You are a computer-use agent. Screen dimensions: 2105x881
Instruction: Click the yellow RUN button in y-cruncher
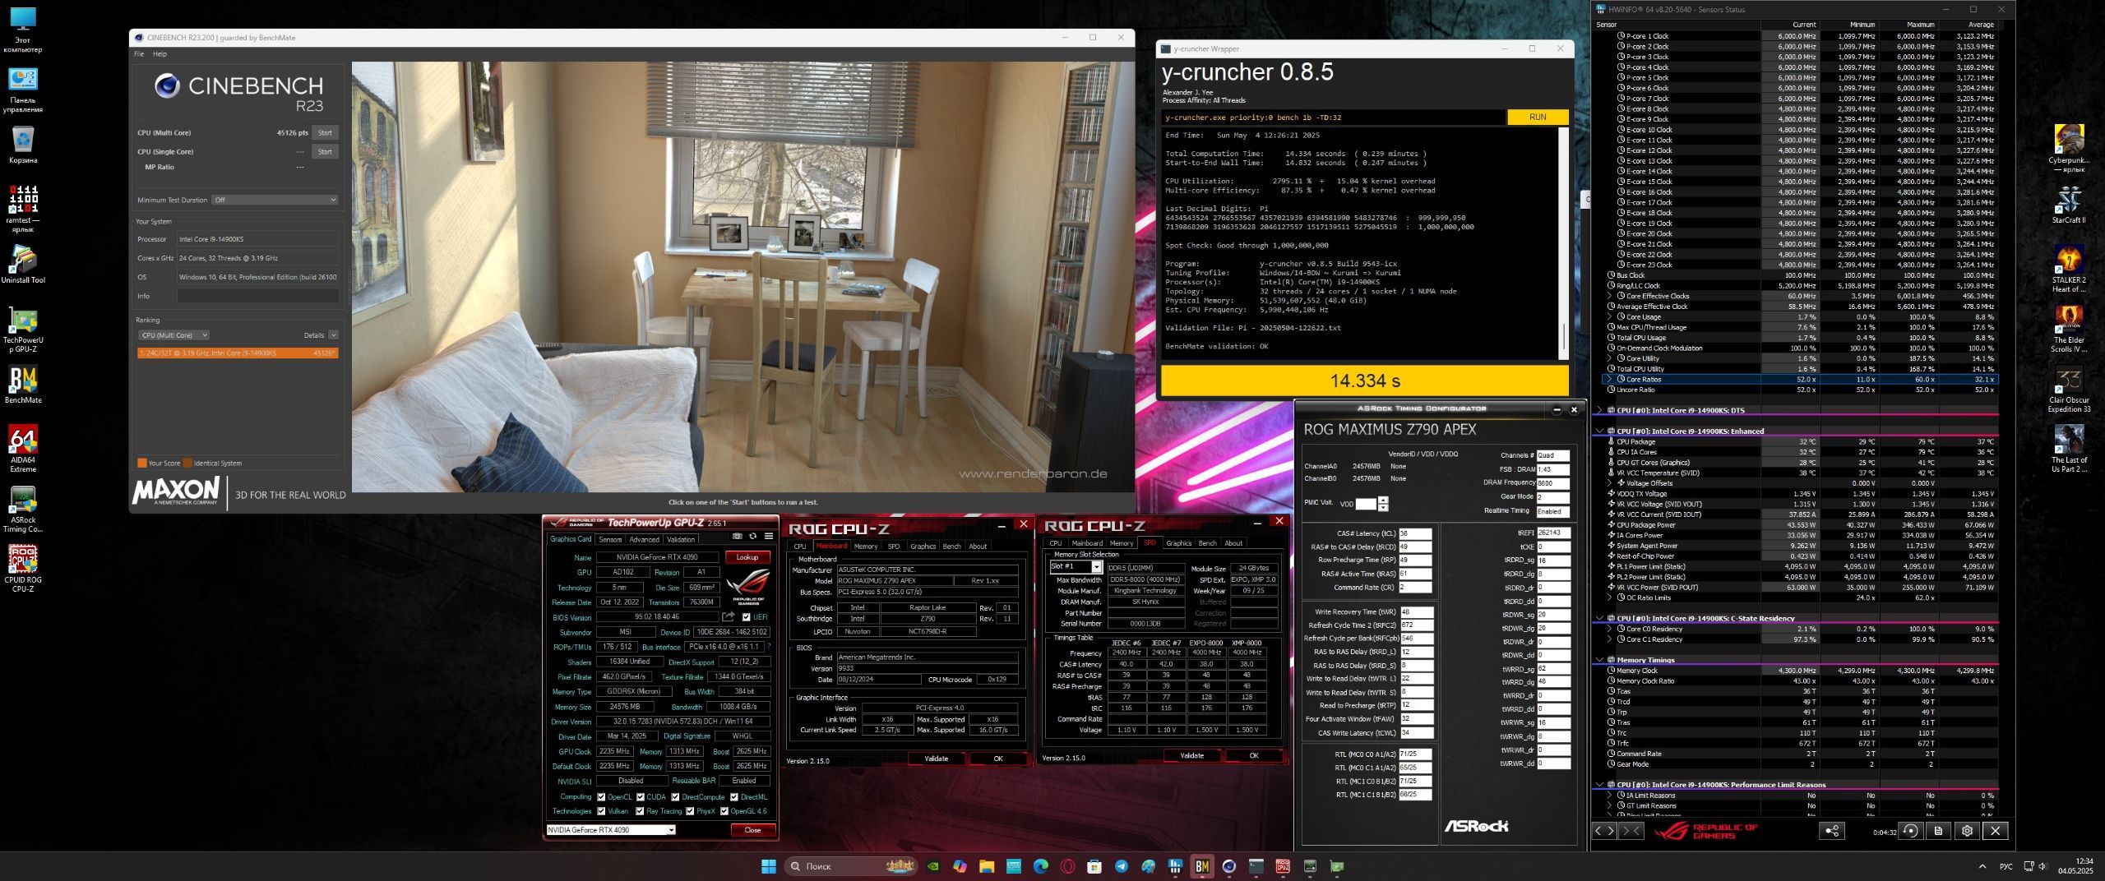coord(1538,118)
